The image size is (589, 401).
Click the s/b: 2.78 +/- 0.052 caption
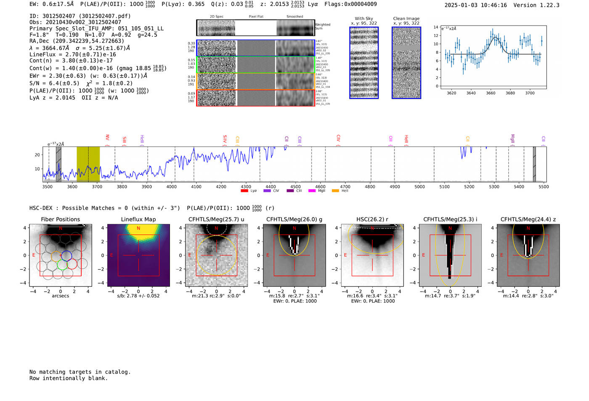pos(138,296)
